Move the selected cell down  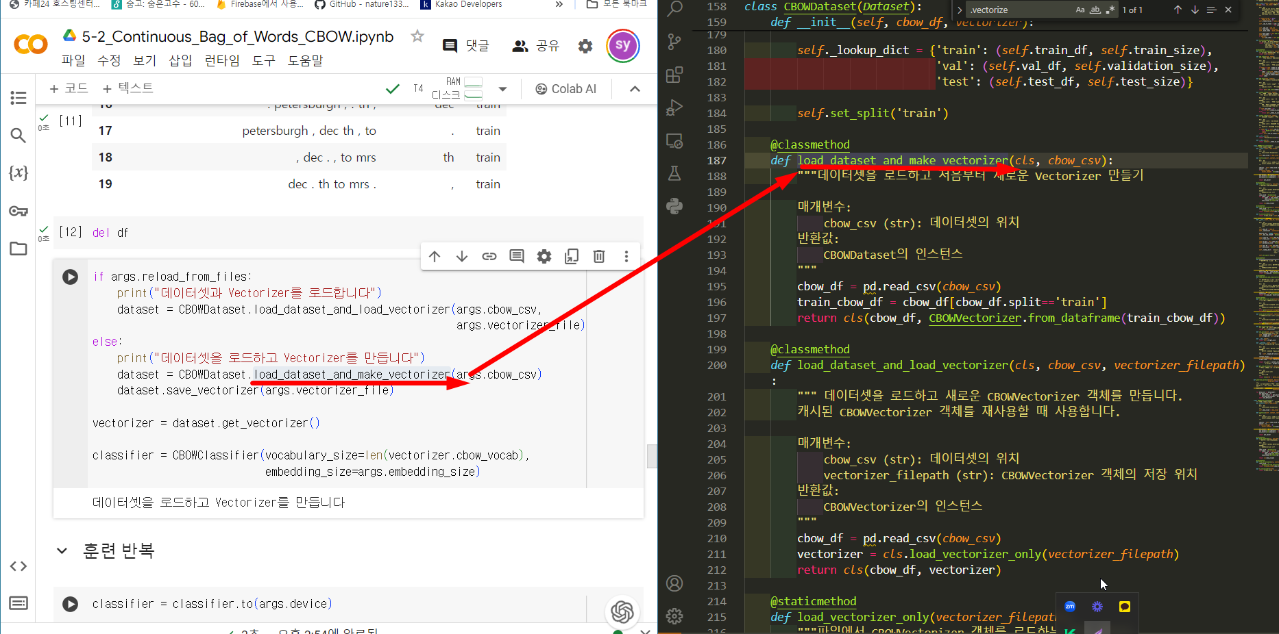tap(462, 256)
